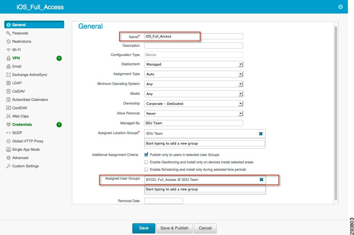Open the Deployment dropdown
354x235 pixels.
241,64
